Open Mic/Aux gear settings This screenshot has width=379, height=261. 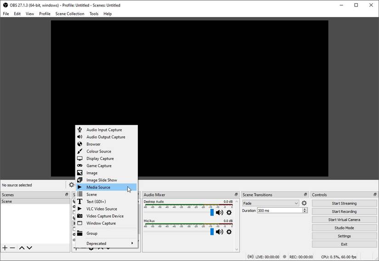[229, 232]
